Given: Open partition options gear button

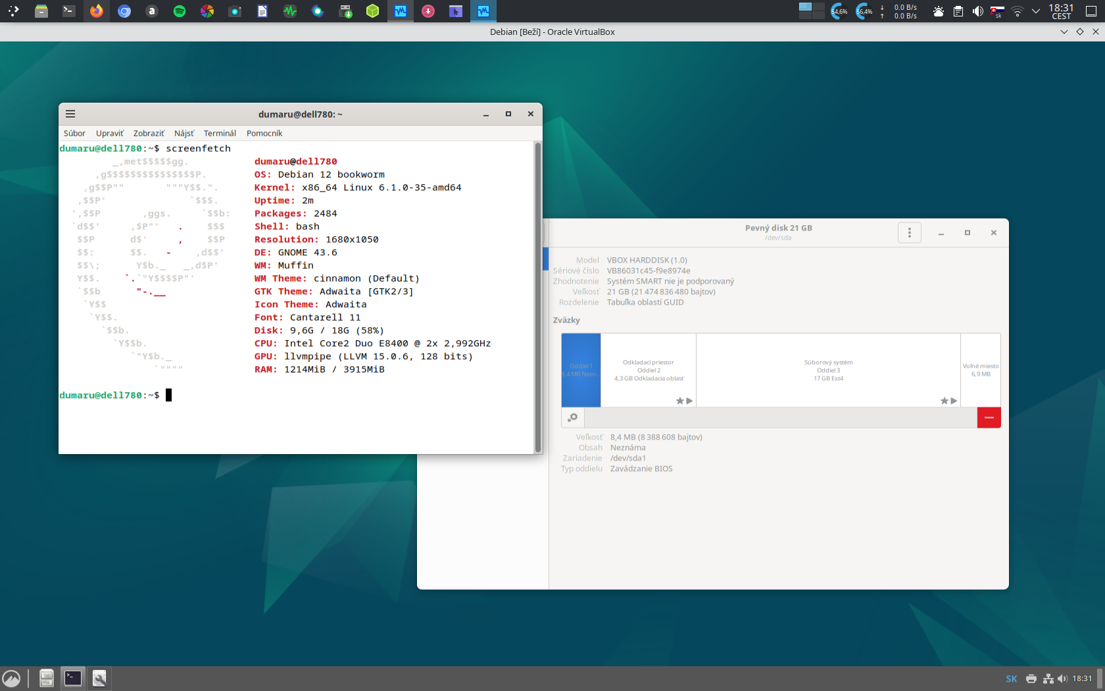Looking at the screenshot, I should click(573, 417).
